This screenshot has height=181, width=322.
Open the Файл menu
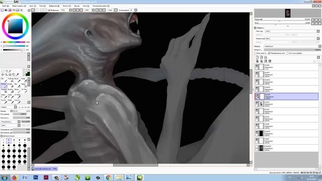6,6
